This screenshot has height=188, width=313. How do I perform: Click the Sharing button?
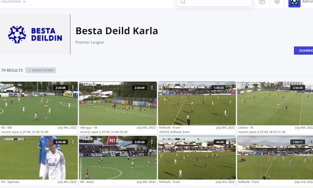pyautogui.click(x=304, y=50)
